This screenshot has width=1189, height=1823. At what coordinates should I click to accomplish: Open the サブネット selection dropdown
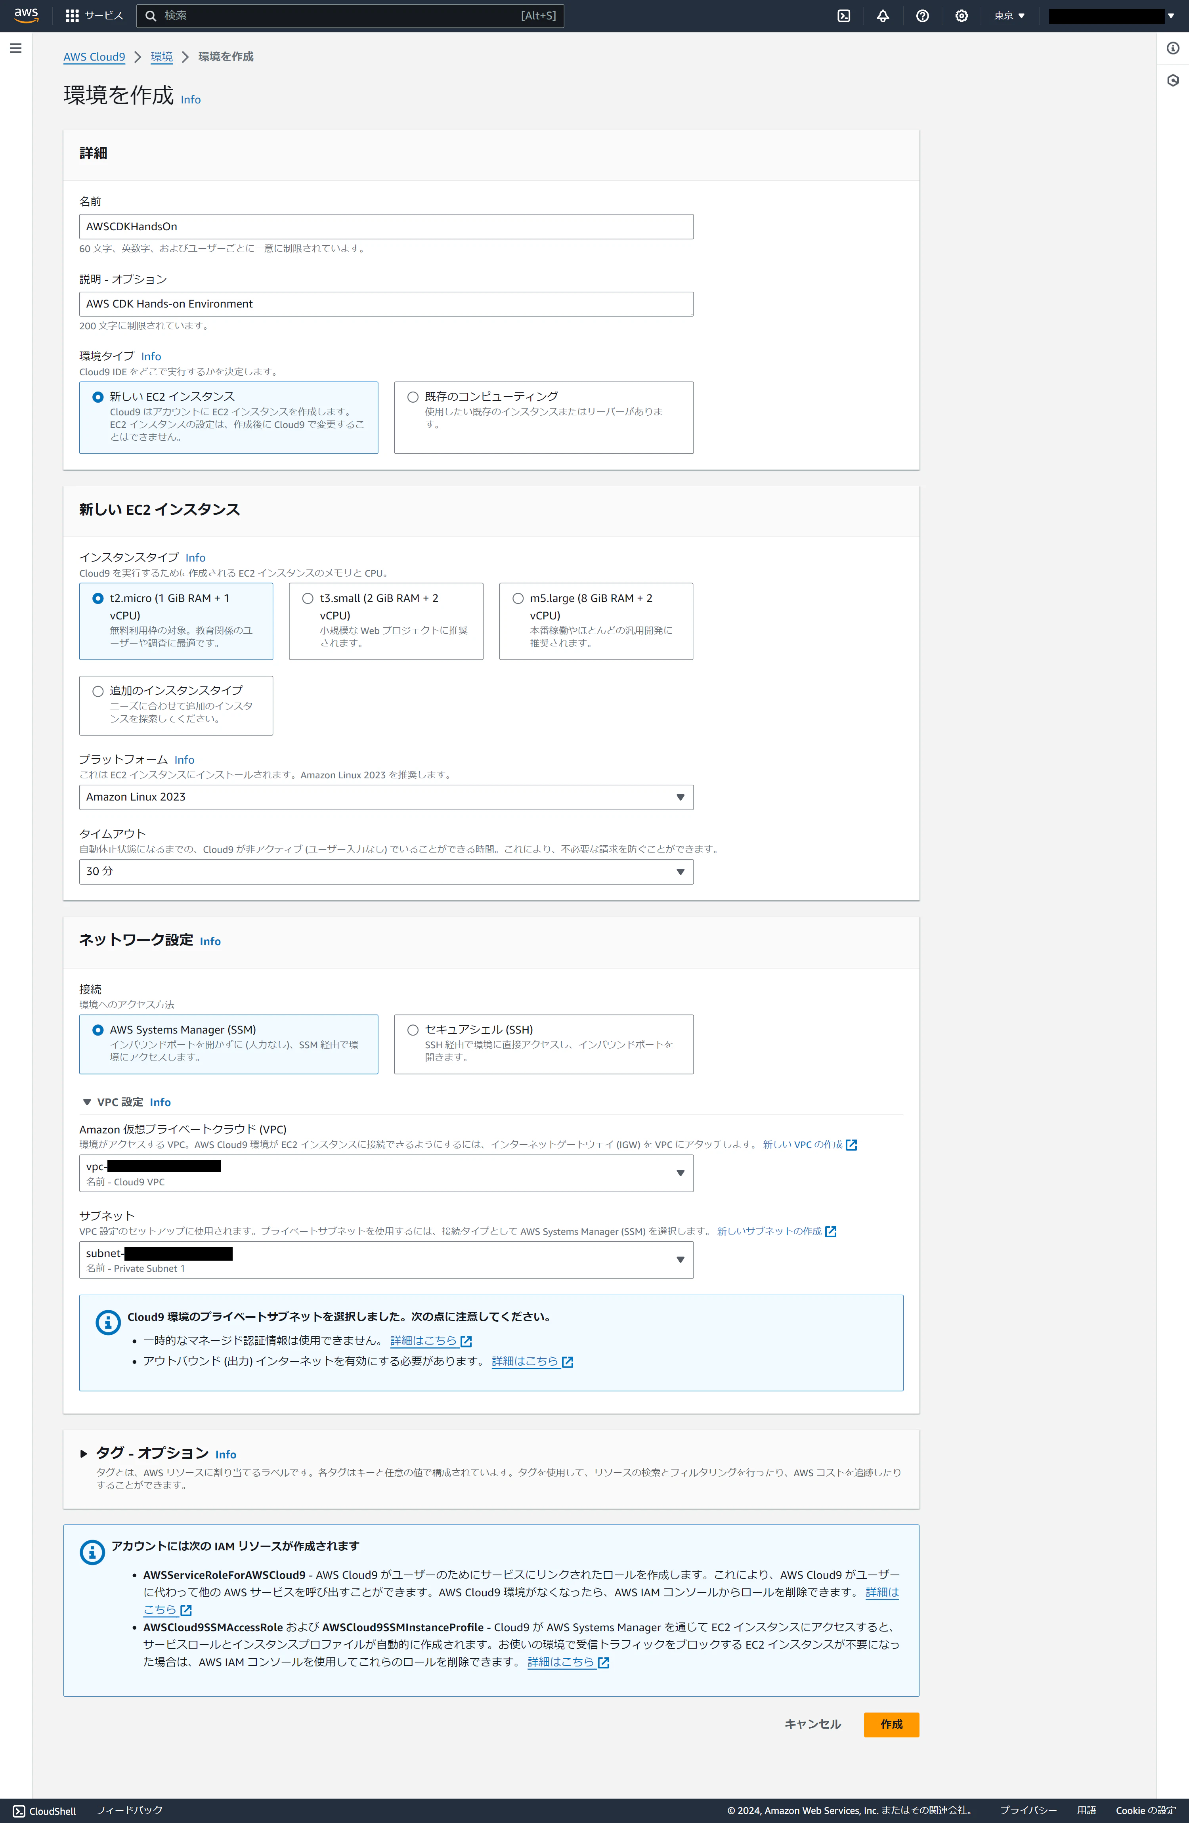click(386, 1260)
